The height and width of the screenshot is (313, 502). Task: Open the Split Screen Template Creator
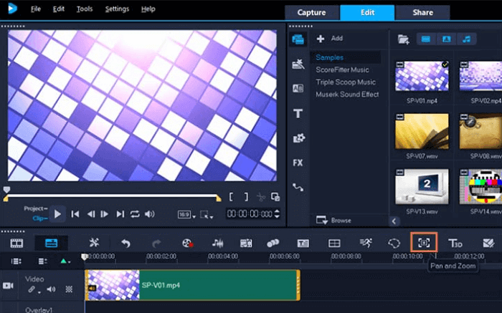333,243
